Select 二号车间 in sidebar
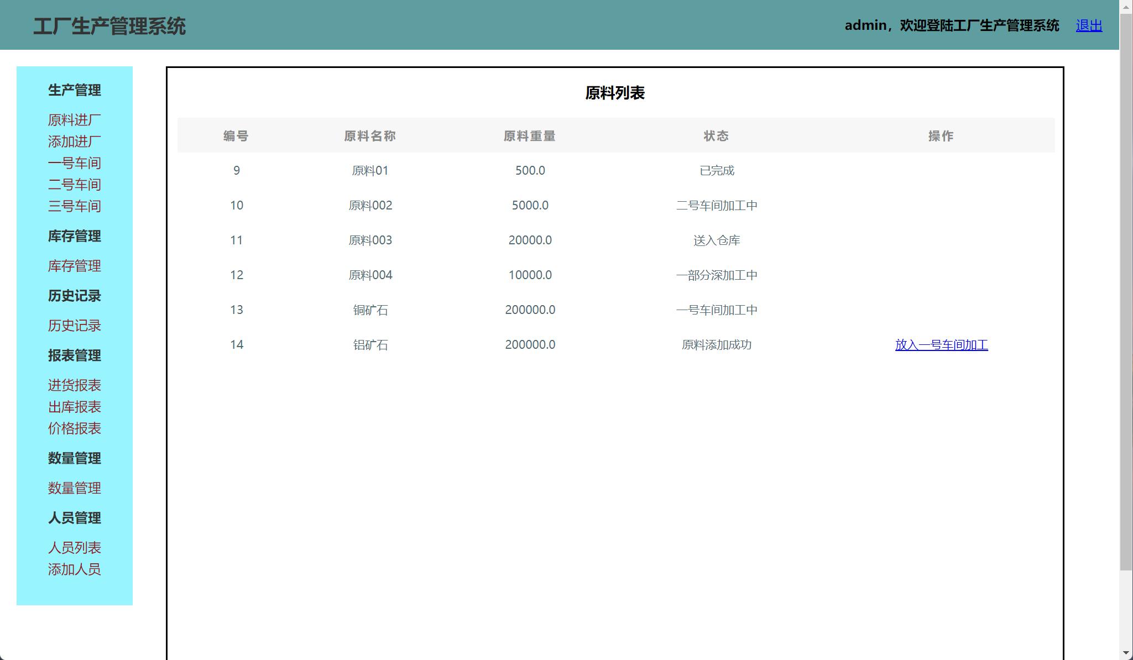Image resolution: width=1133 pixels, height=660 pixels. (x=74, y=184)
